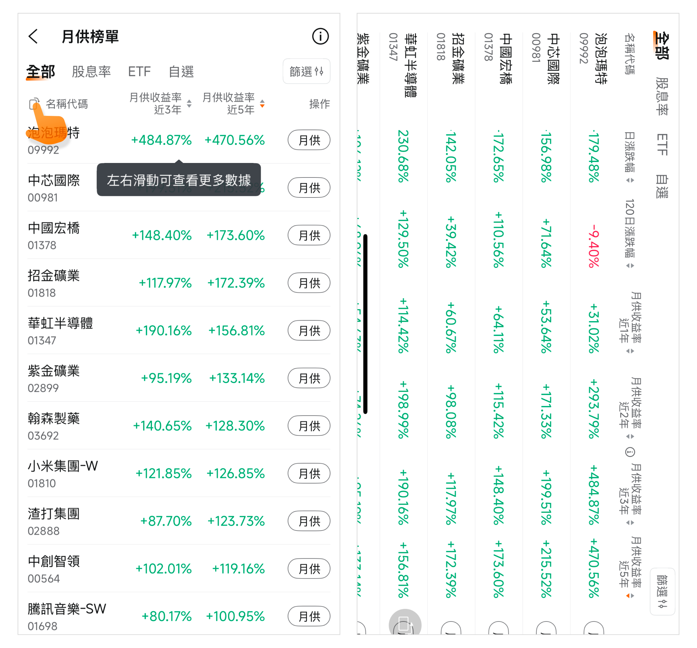Toggle 近5年 sort arrows in portrait list
The image size is (697, 648).
point(262,104)
